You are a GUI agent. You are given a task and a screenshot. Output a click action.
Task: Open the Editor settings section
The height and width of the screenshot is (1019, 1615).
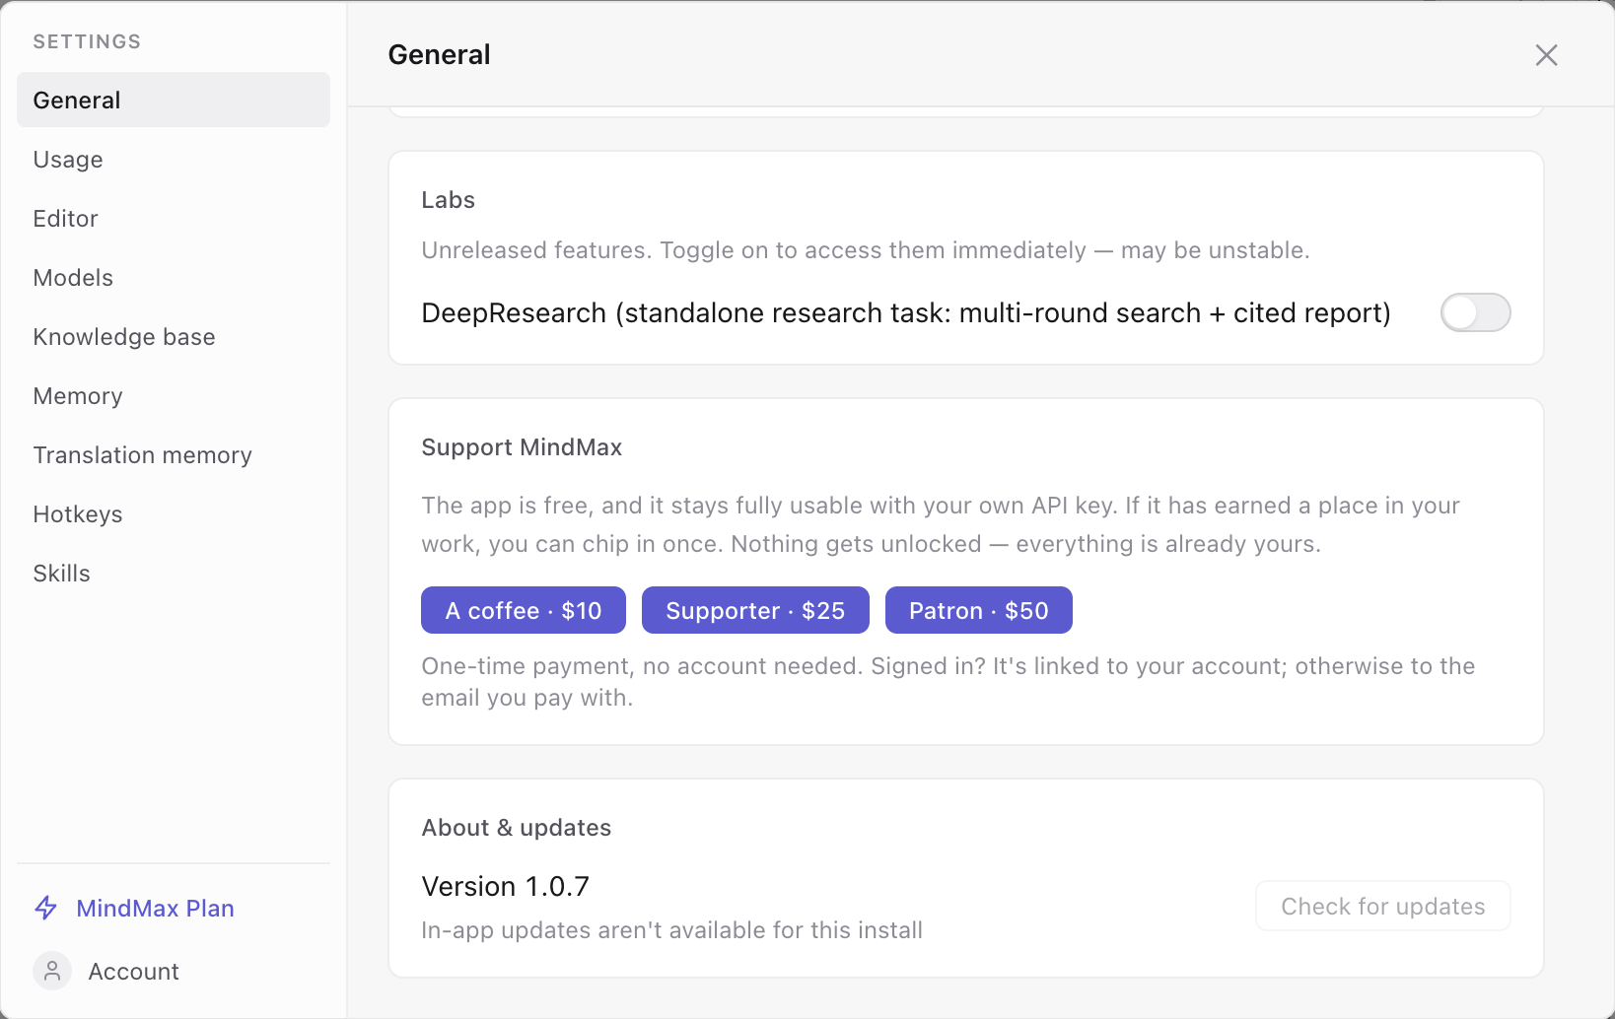point(174,219)
